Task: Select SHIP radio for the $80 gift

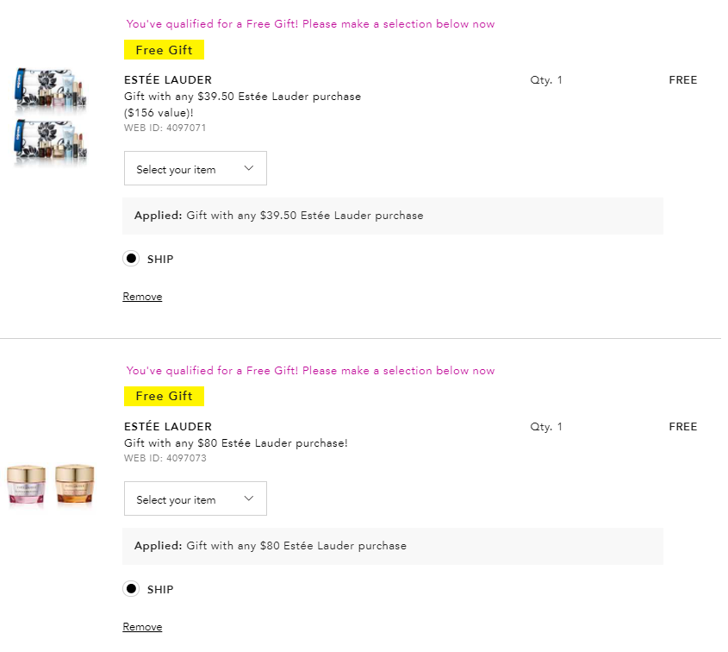Action: 131,589
